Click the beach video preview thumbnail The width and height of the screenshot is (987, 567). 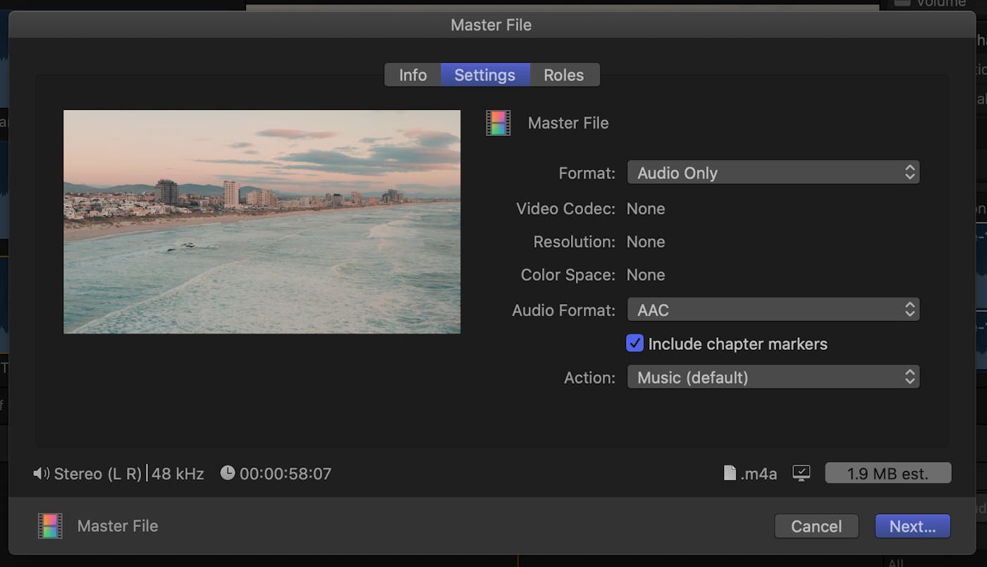pyautogui.click(x=262, y=221)
